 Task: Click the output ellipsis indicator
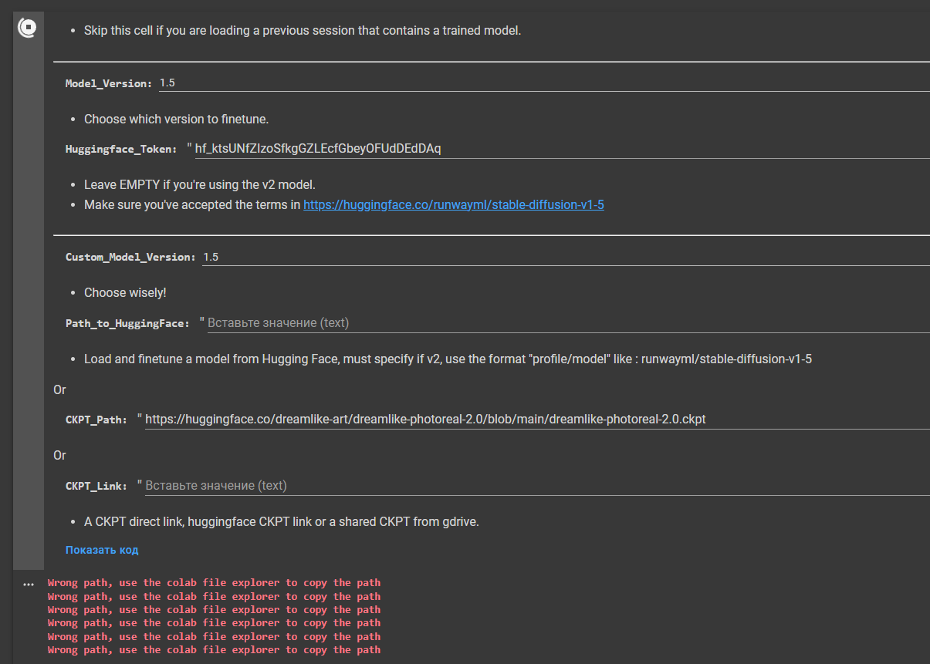[x=28, y=584]
